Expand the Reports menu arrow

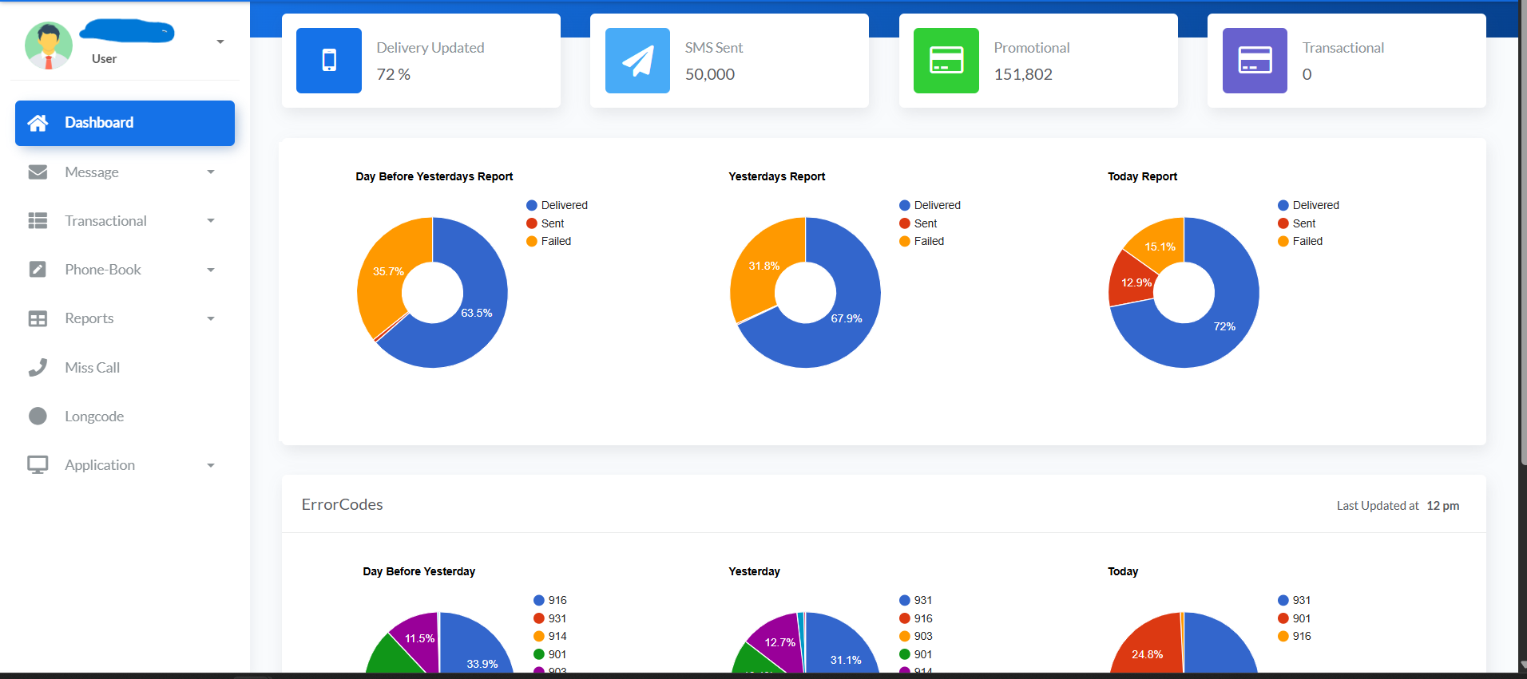click(x=211, y=318)
